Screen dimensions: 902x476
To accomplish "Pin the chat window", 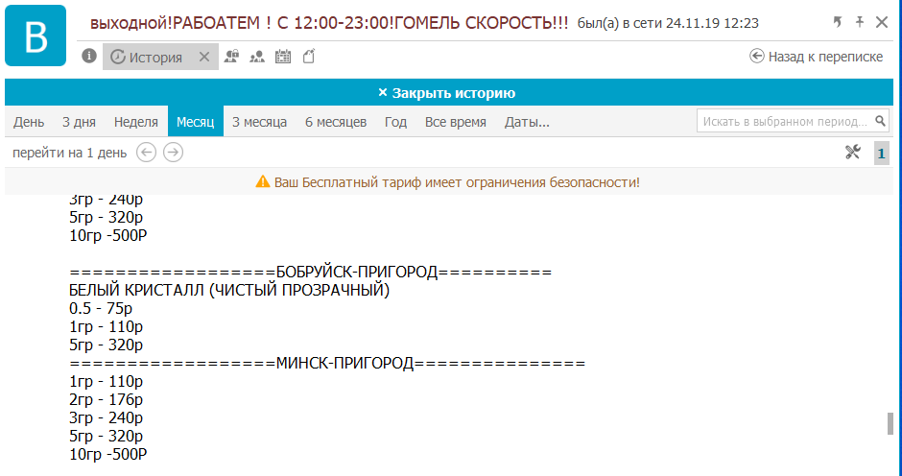I will [860, 21].
